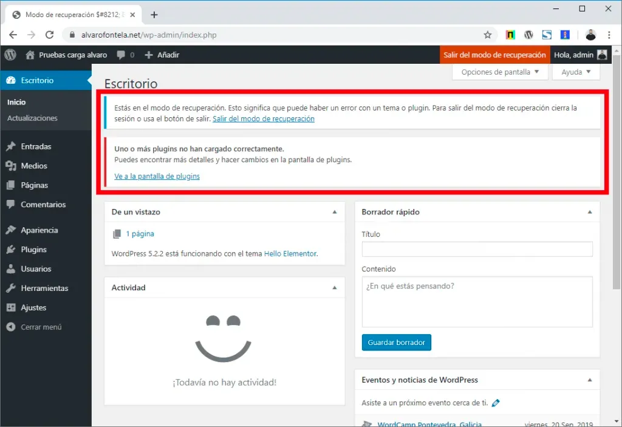
Task: Open the 1 página link
Action: tap(140, 234)
